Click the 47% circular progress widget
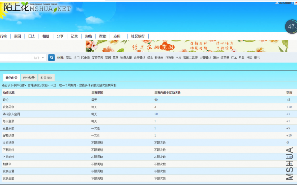 pyautogui.click(x=291, y=27)
